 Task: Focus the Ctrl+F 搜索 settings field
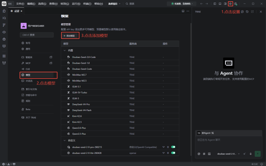pos(36,35)
